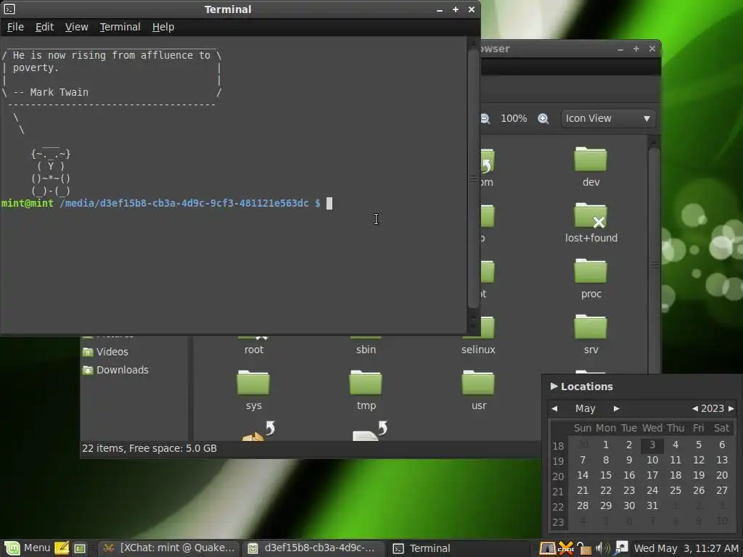Click the volume speaker tray icon
Image resolution: width=743 pixels, height=557 pixels.
(x=602, y=548)
